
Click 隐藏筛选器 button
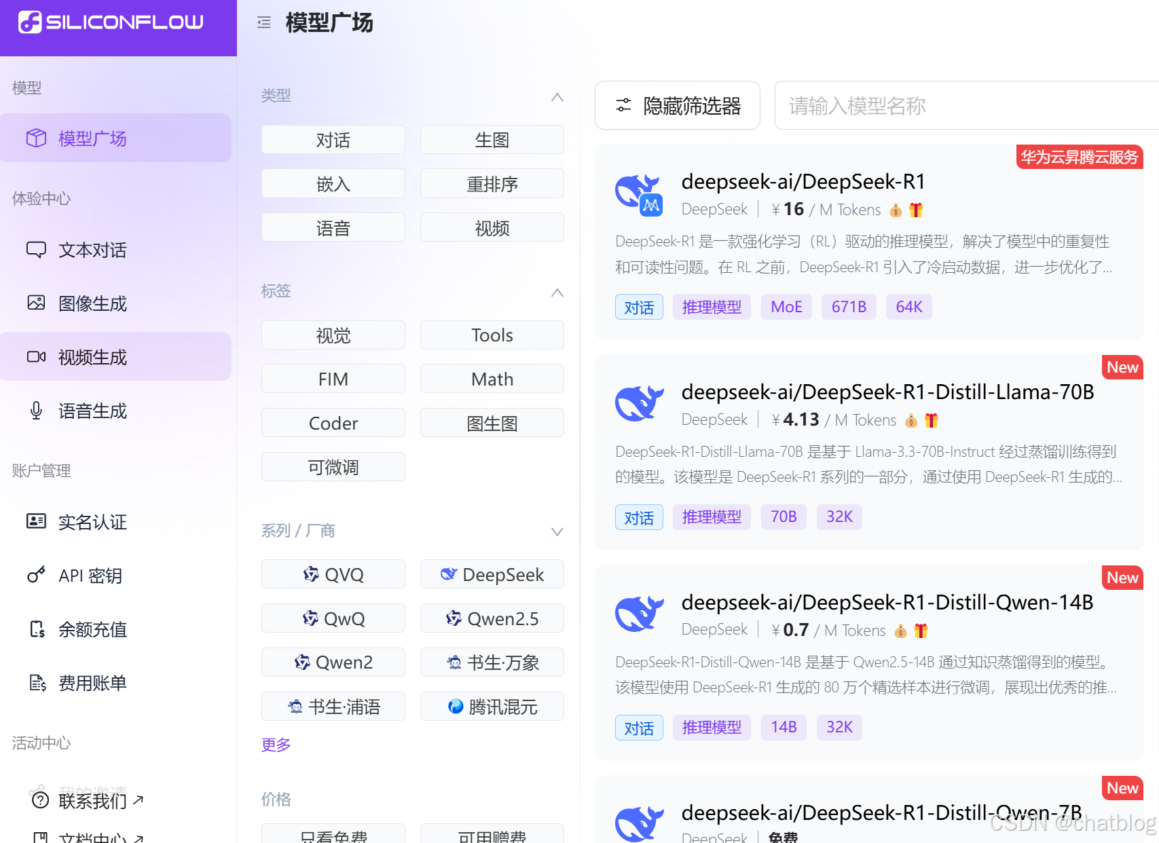pyautogui.click(x=678, y=105)
